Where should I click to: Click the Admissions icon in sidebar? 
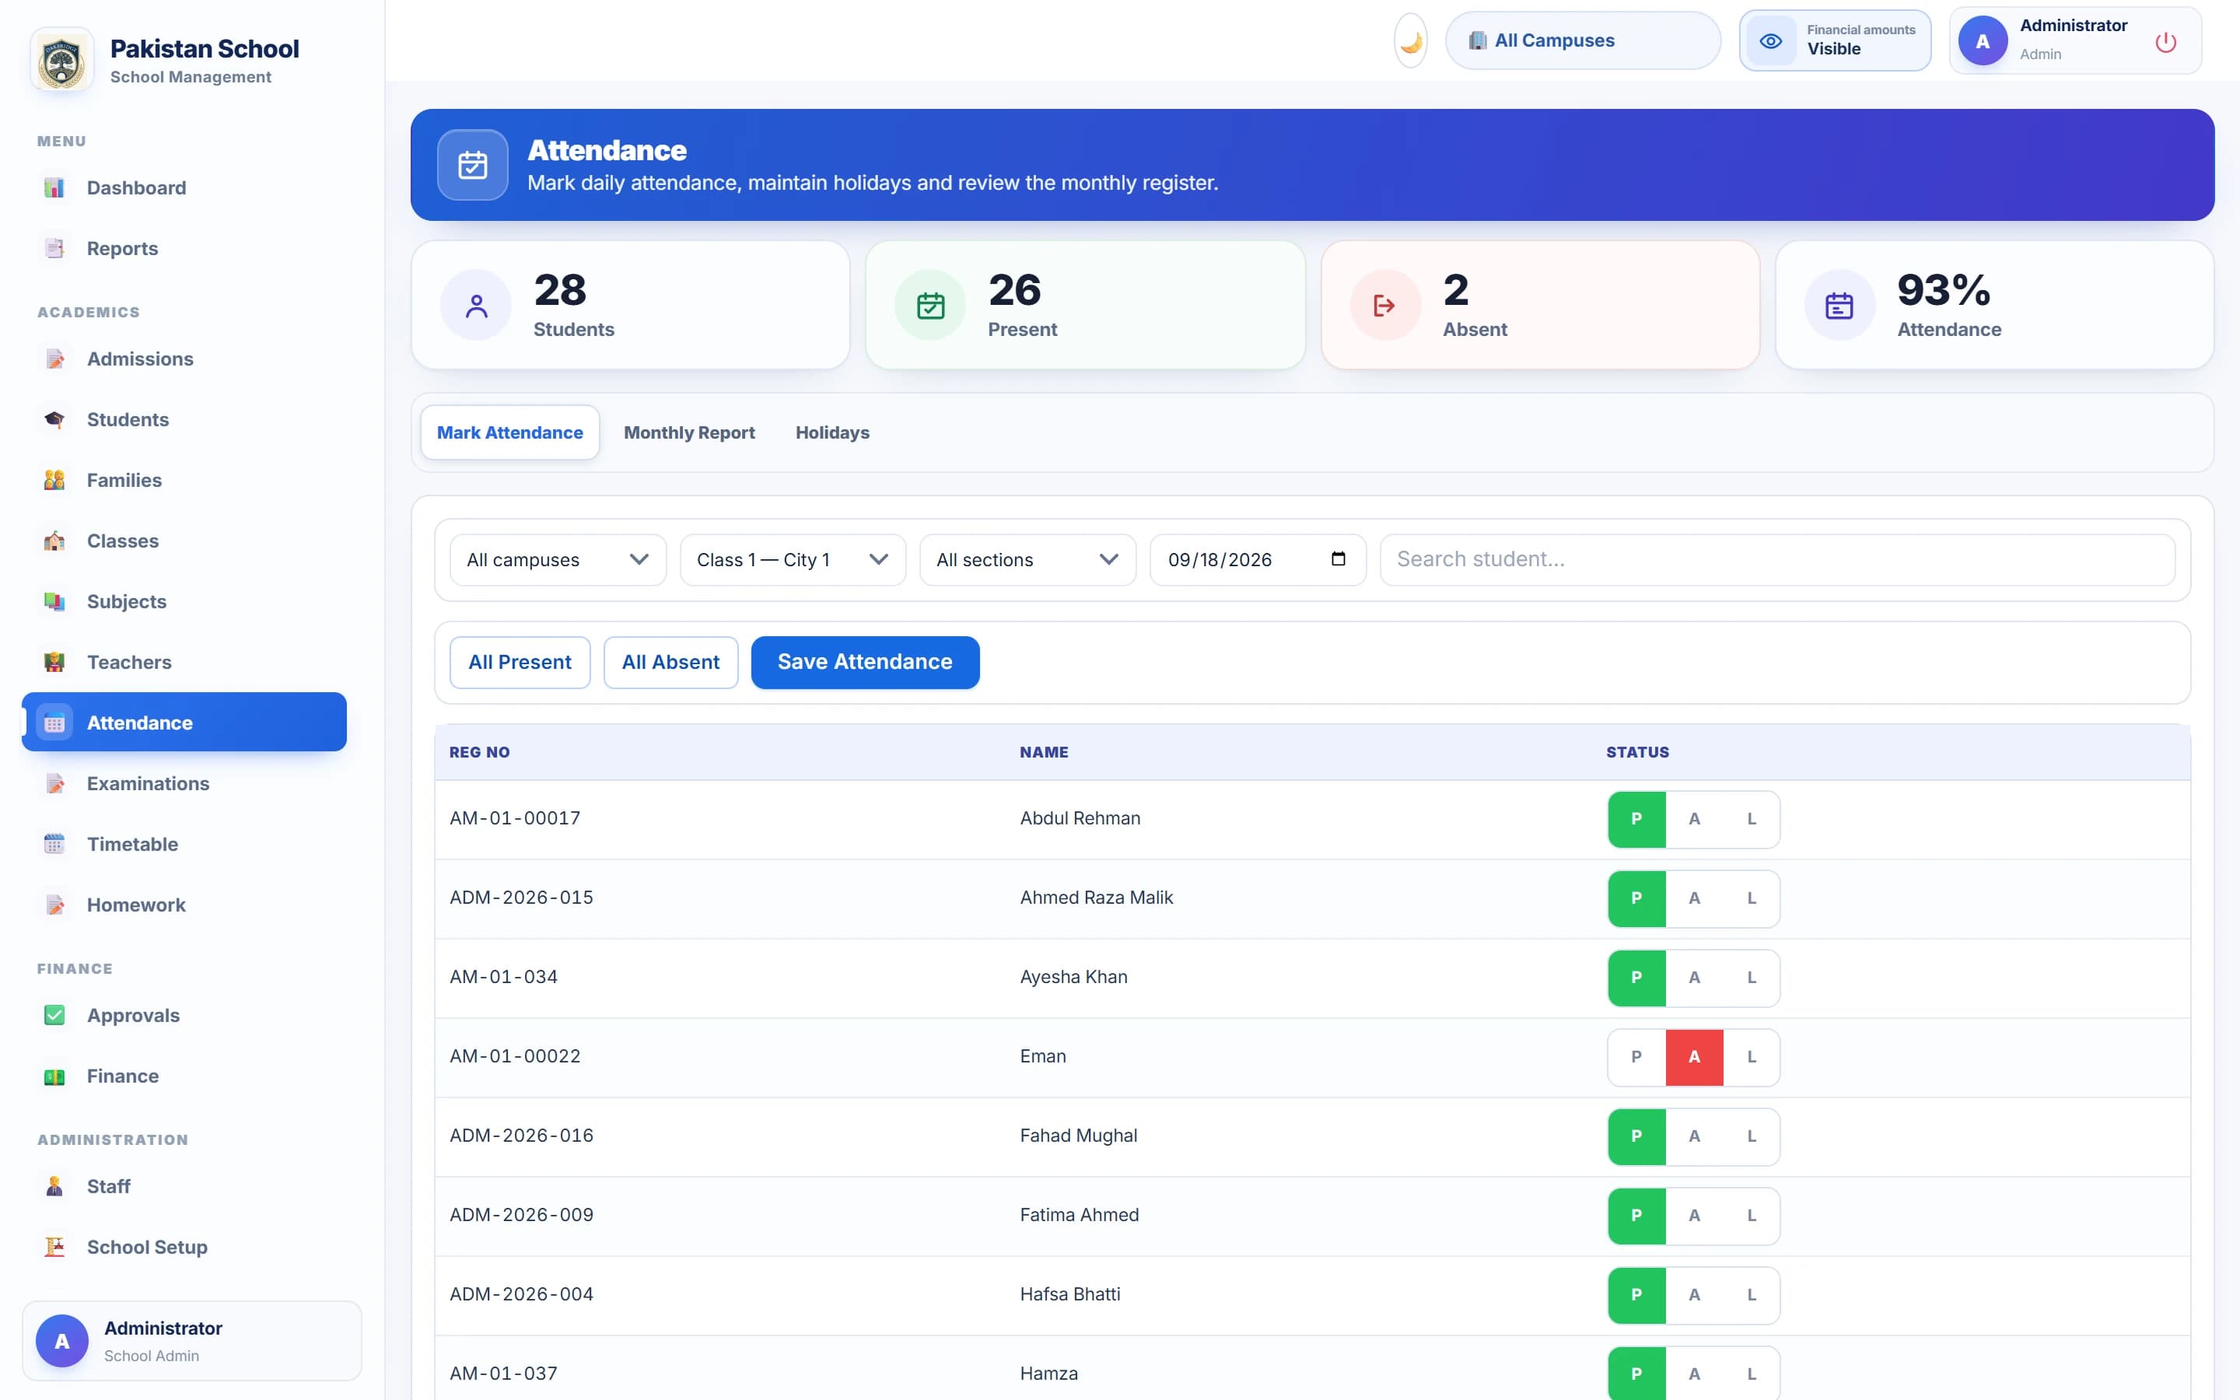click(x=54, y=359)
